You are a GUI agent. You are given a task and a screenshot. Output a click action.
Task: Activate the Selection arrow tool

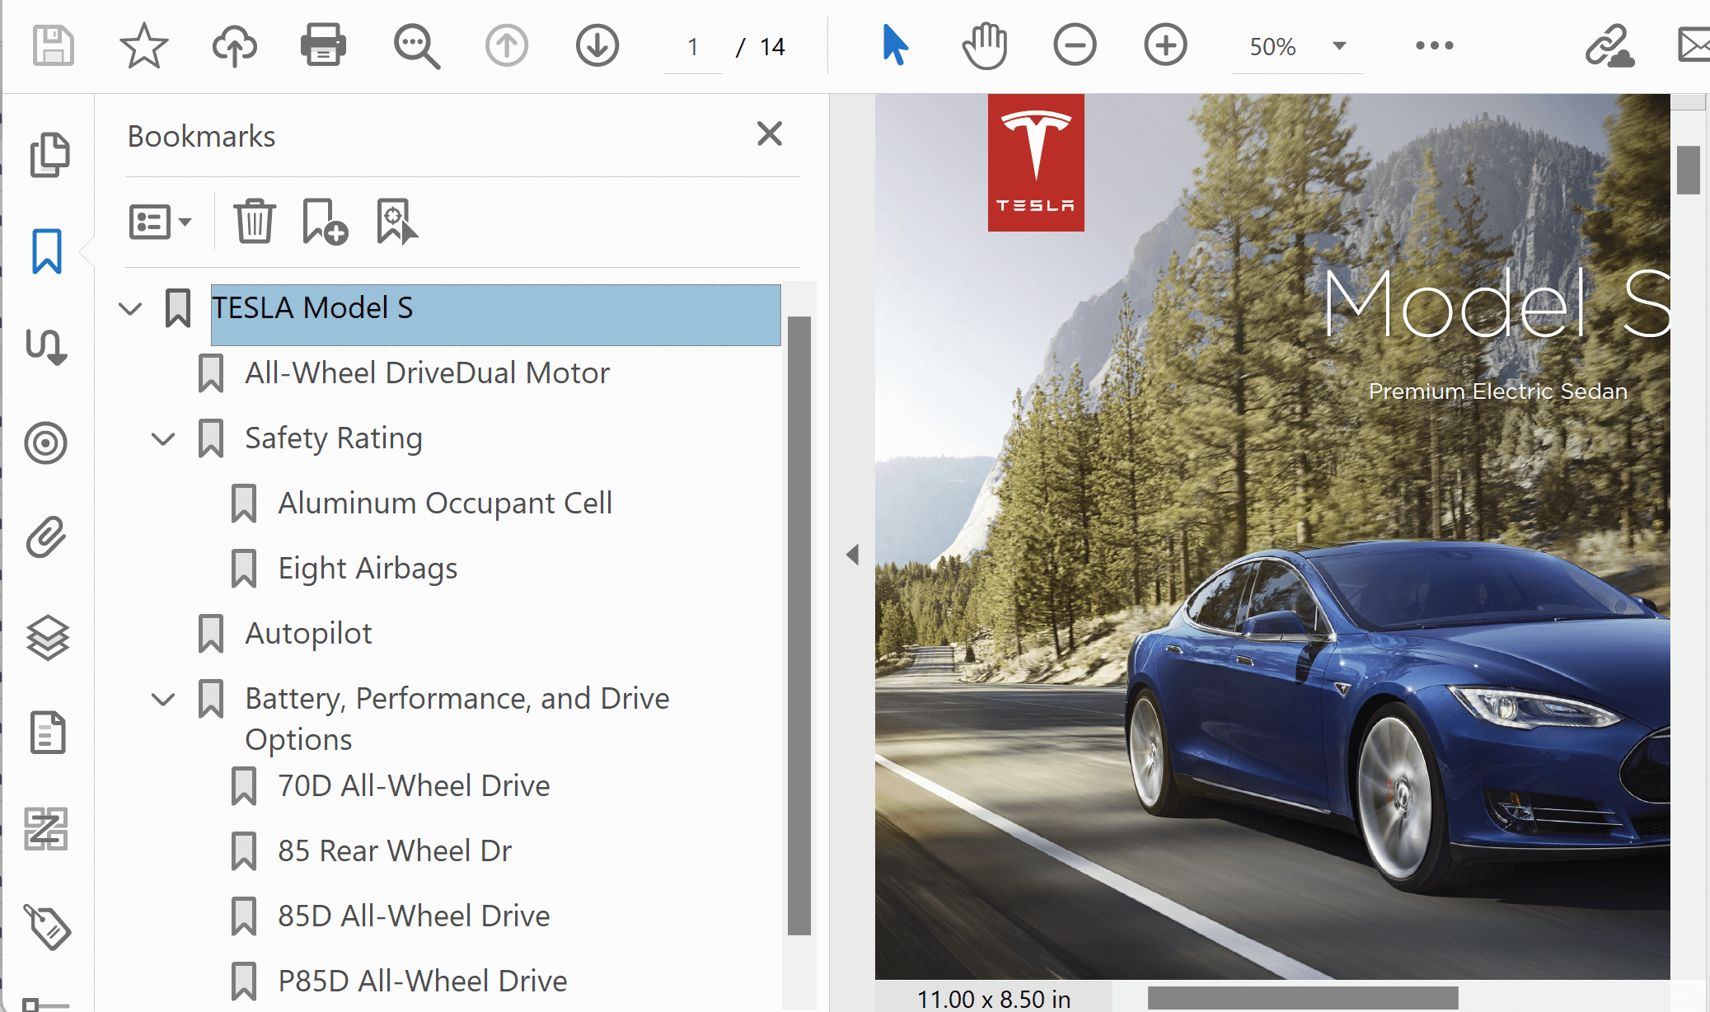(895, 45)
